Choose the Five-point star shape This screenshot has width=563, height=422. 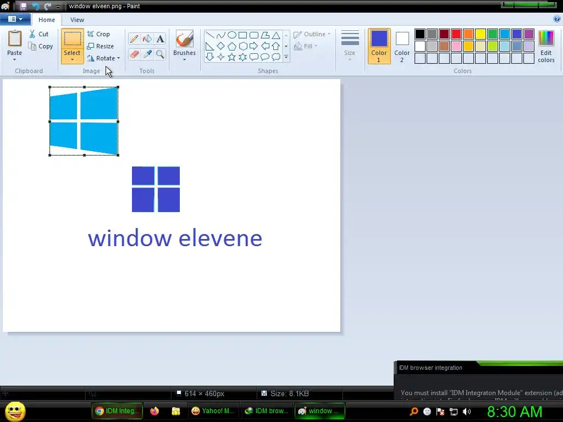(232, 57)
